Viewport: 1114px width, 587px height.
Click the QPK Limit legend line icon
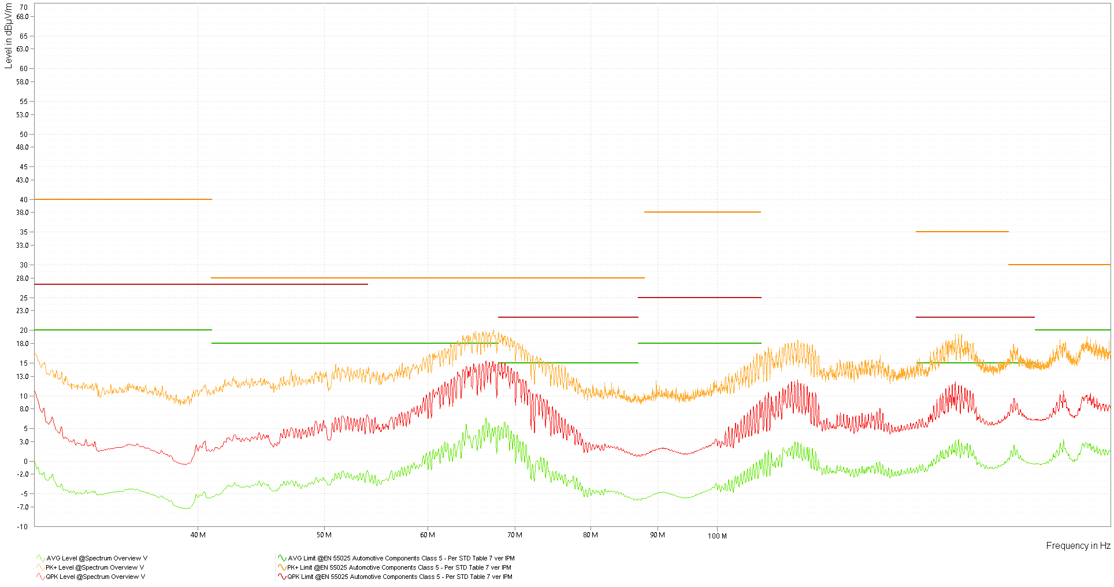coord(282,577)
